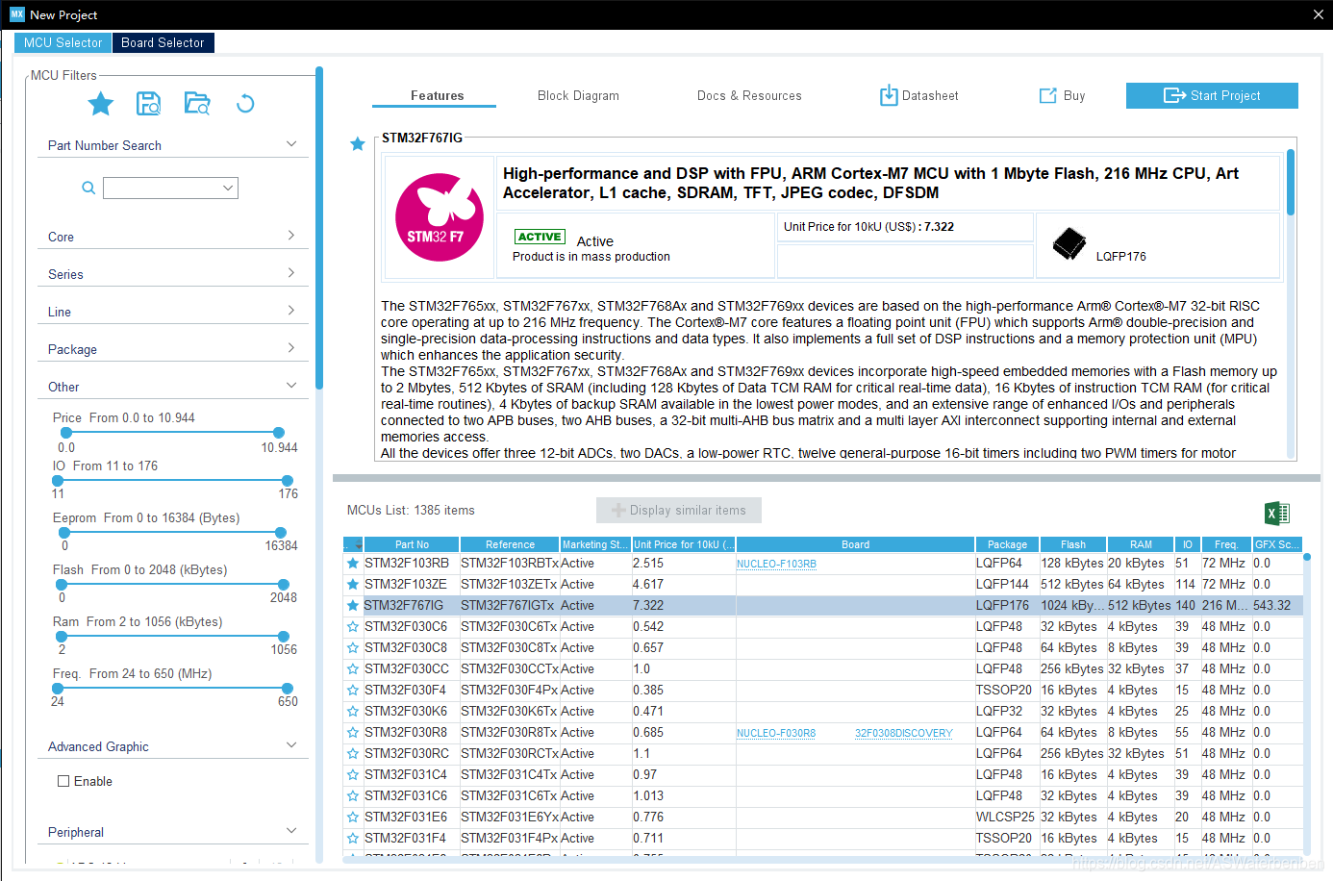Image resolution: width=1333 pixels, height=881 pixels.
Task: Click the save search icon
Action: 148,104
